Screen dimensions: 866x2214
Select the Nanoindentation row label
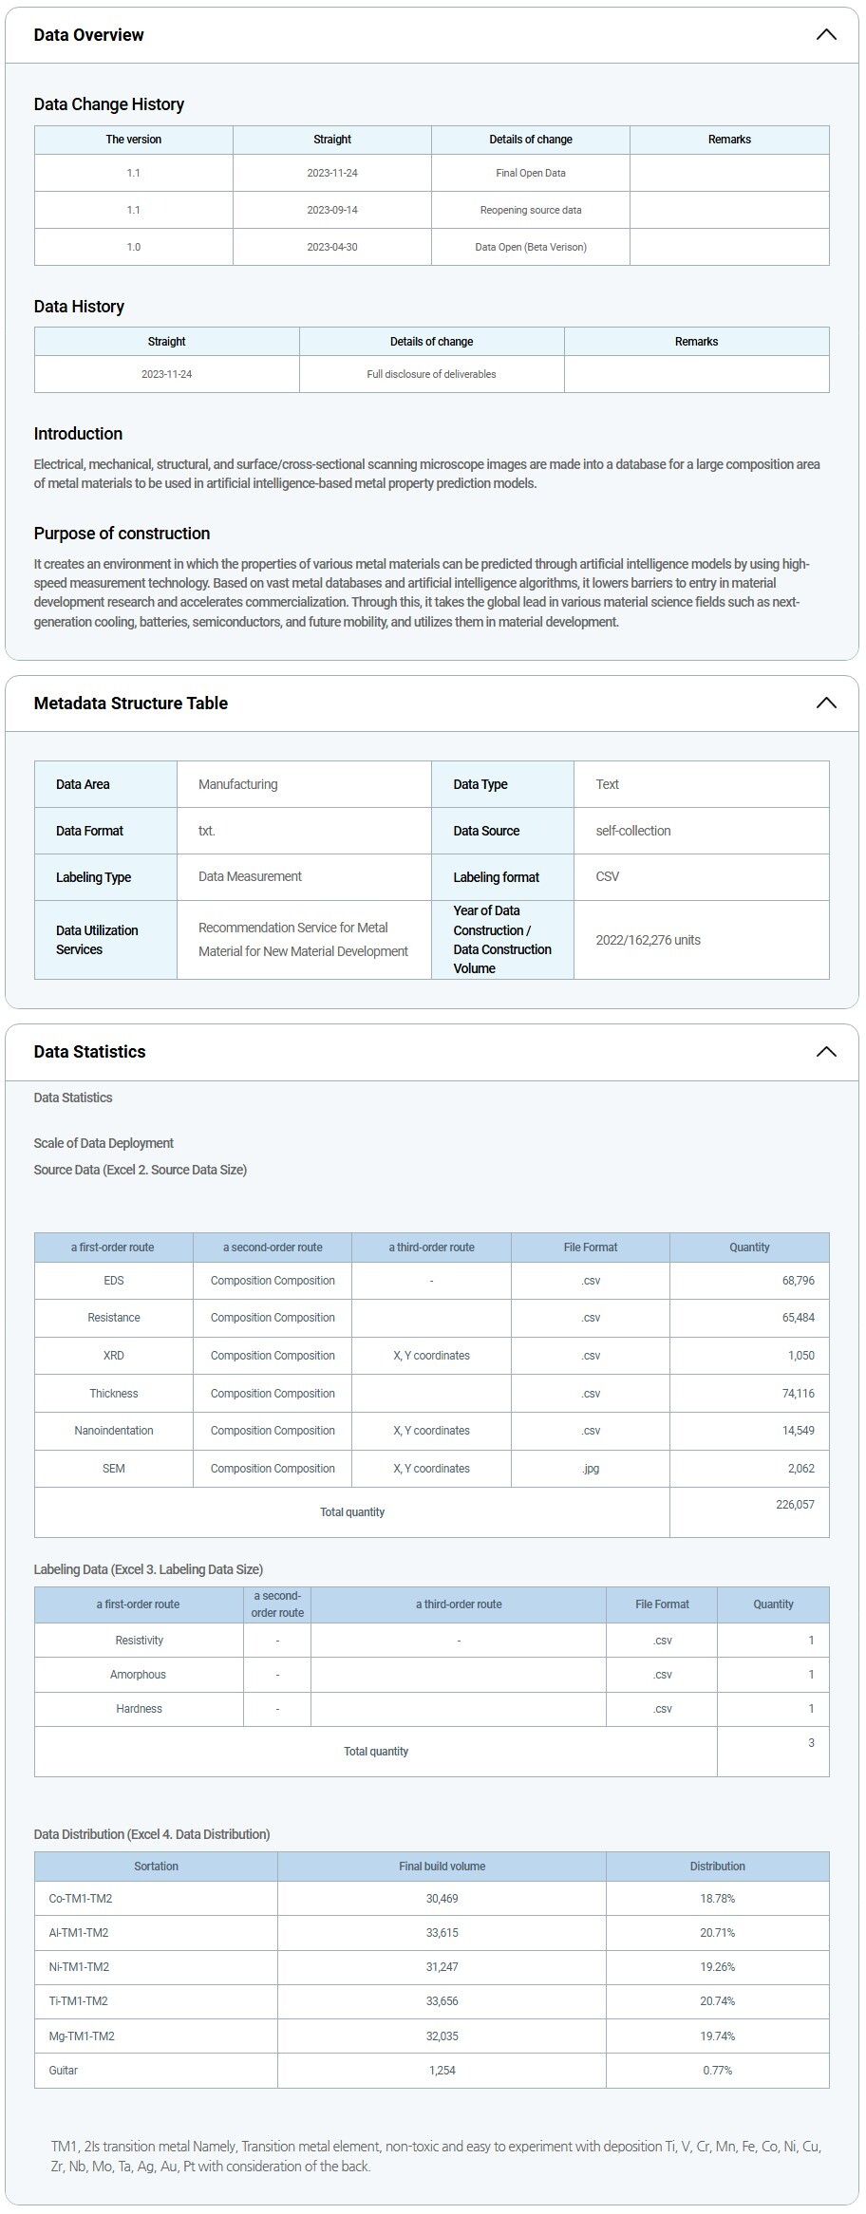113,1431
